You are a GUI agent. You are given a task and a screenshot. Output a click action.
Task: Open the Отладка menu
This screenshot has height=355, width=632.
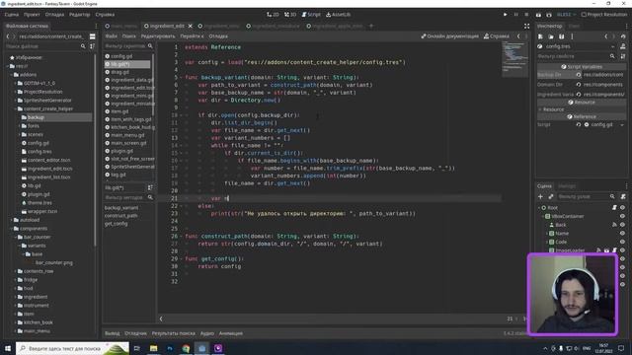point(54,15)
